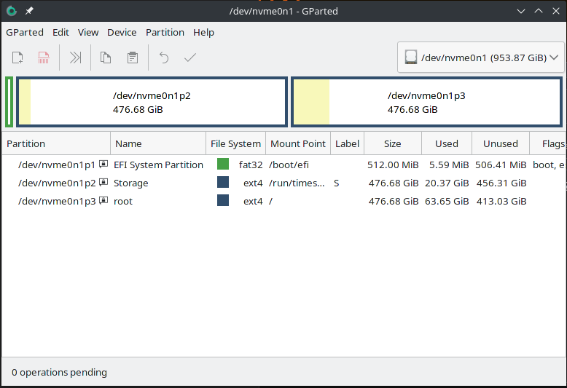Select the green EFI partition graphic block
The image size is (567, 388).
pyautogui.click(x=9, y=102)
